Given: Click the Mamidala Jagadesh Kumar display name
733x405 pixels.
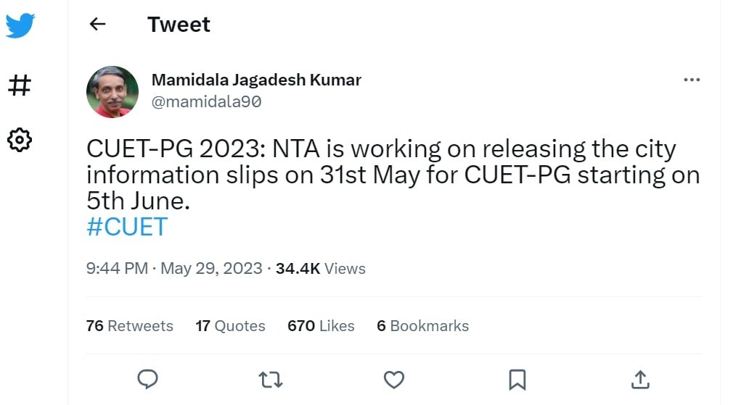Looking at the screenshot, I should (x=256, y=80).
